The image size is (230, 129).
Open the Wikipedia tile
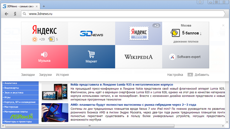pos(139,57)
